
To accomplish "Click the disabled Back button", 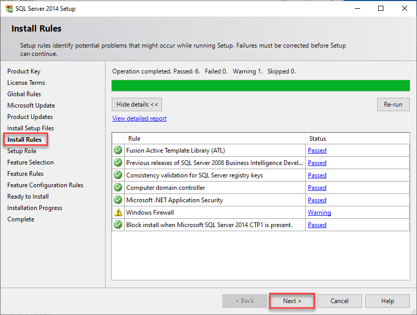I will pyautogui.click(x=245, y=301).
